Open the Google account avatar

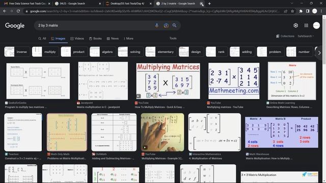[316, 25]
